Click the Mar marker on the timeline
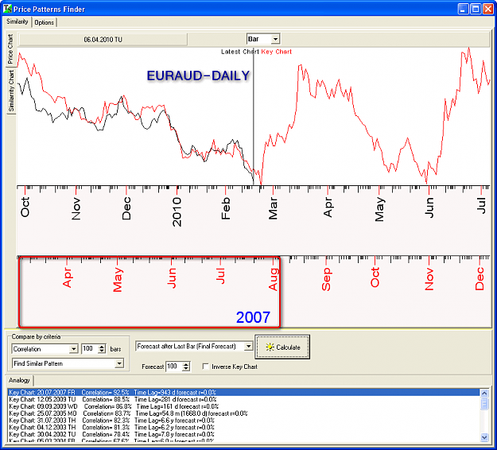497x450 pixels. 273,208
